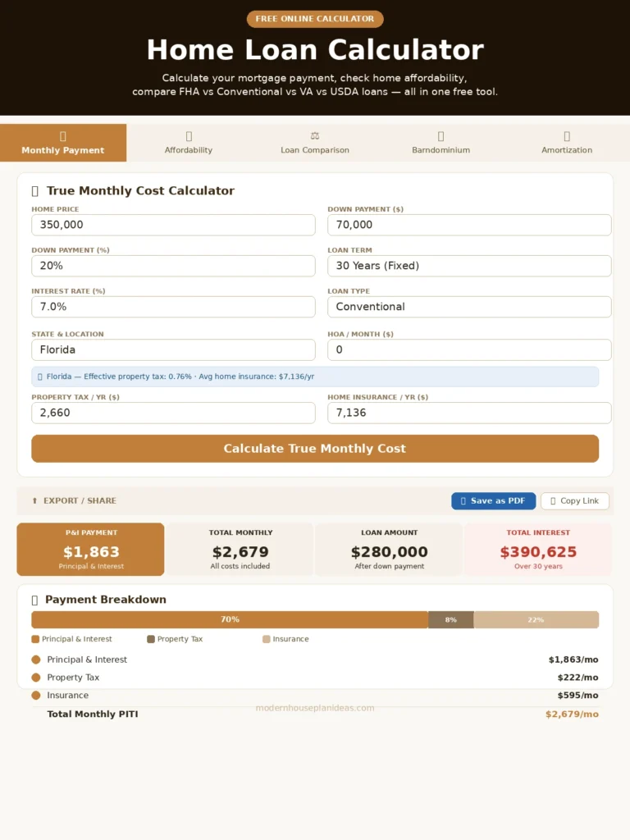Click the Down Payment (%) field
This screenshot has height=840, width=630.
[174, 266]
